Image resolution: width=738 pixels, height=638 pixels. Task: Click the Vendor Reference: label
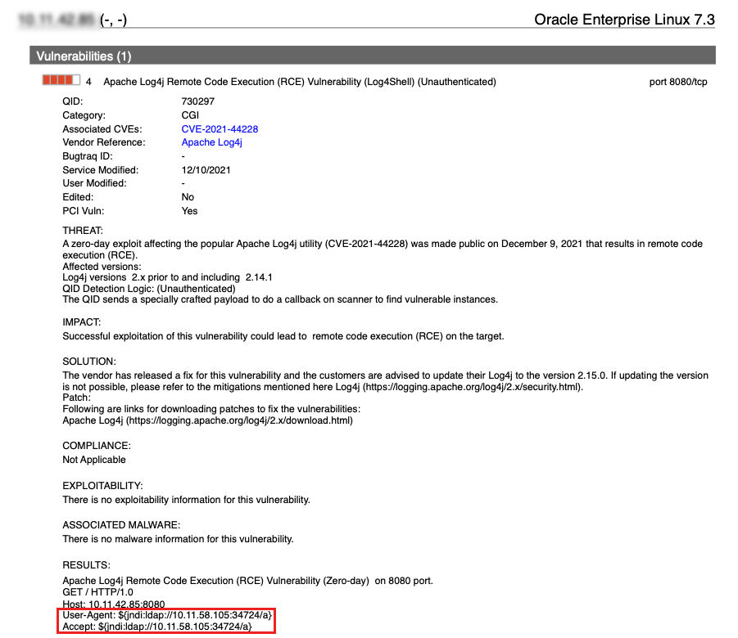(x=104, y=142)
